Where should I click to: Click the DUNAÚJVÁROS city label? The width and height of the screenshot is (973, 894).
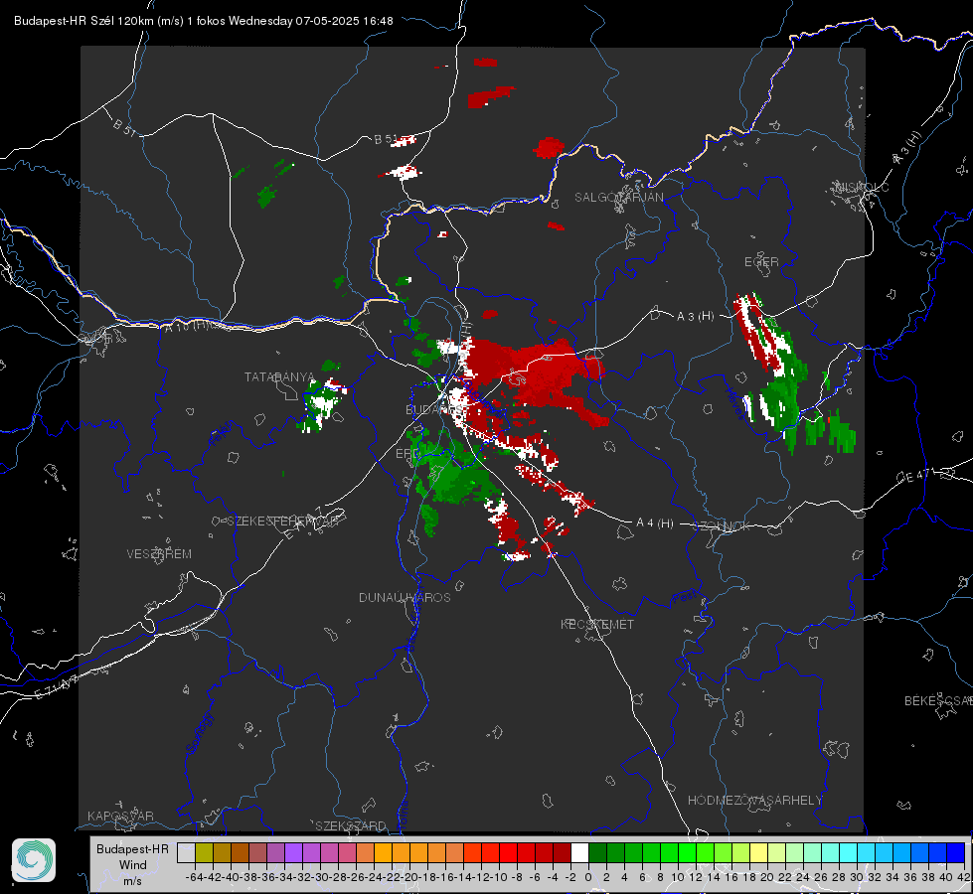click(x=405, y=597)
